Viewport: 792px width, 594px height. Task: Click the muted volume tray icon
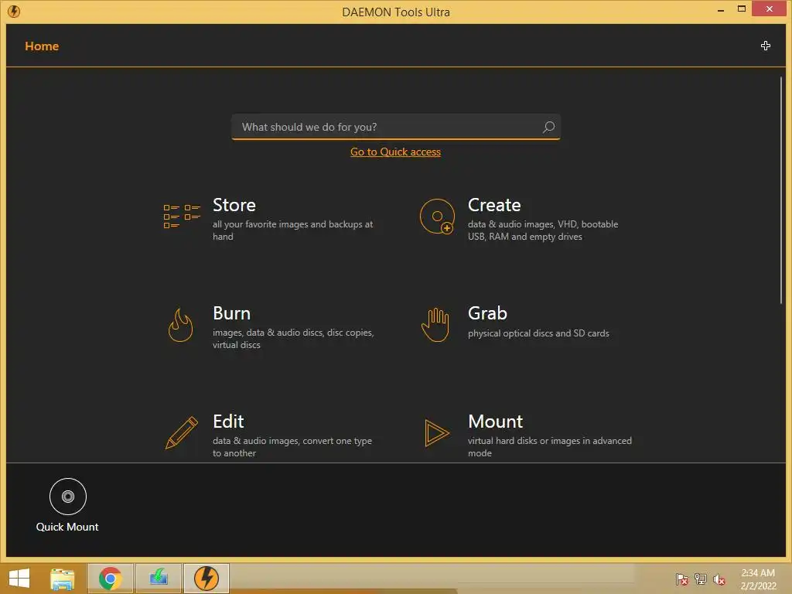click(x=719, y=579)
